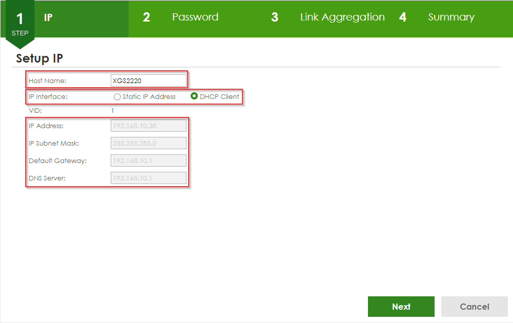Click the VID value 1
This screenshot has width=513, height=323.
click(x=112, y=110)
